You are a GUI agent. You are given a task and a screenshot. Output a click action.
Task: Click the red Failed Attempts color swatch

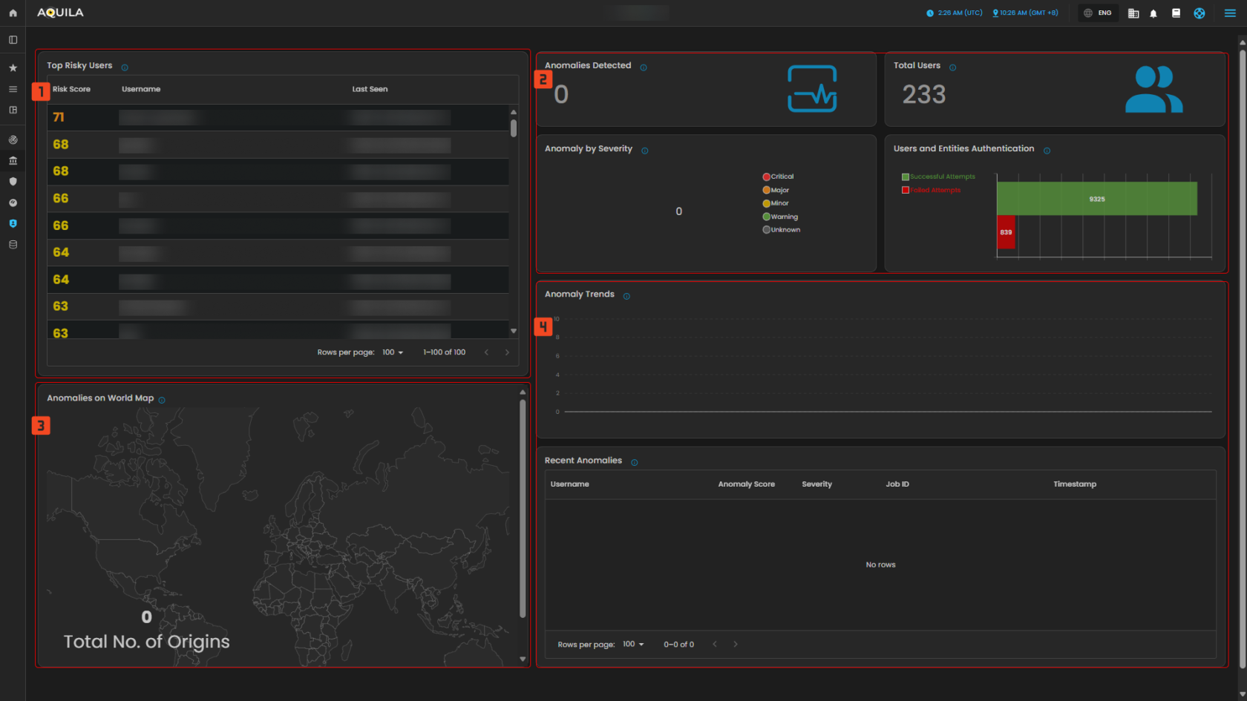(x=905, y=189)
